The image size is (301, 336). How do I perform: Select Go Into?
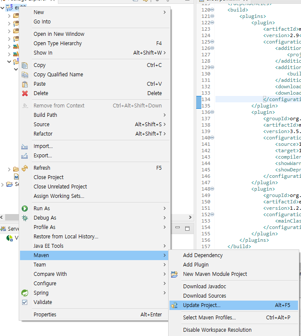(x=95, y=22)
